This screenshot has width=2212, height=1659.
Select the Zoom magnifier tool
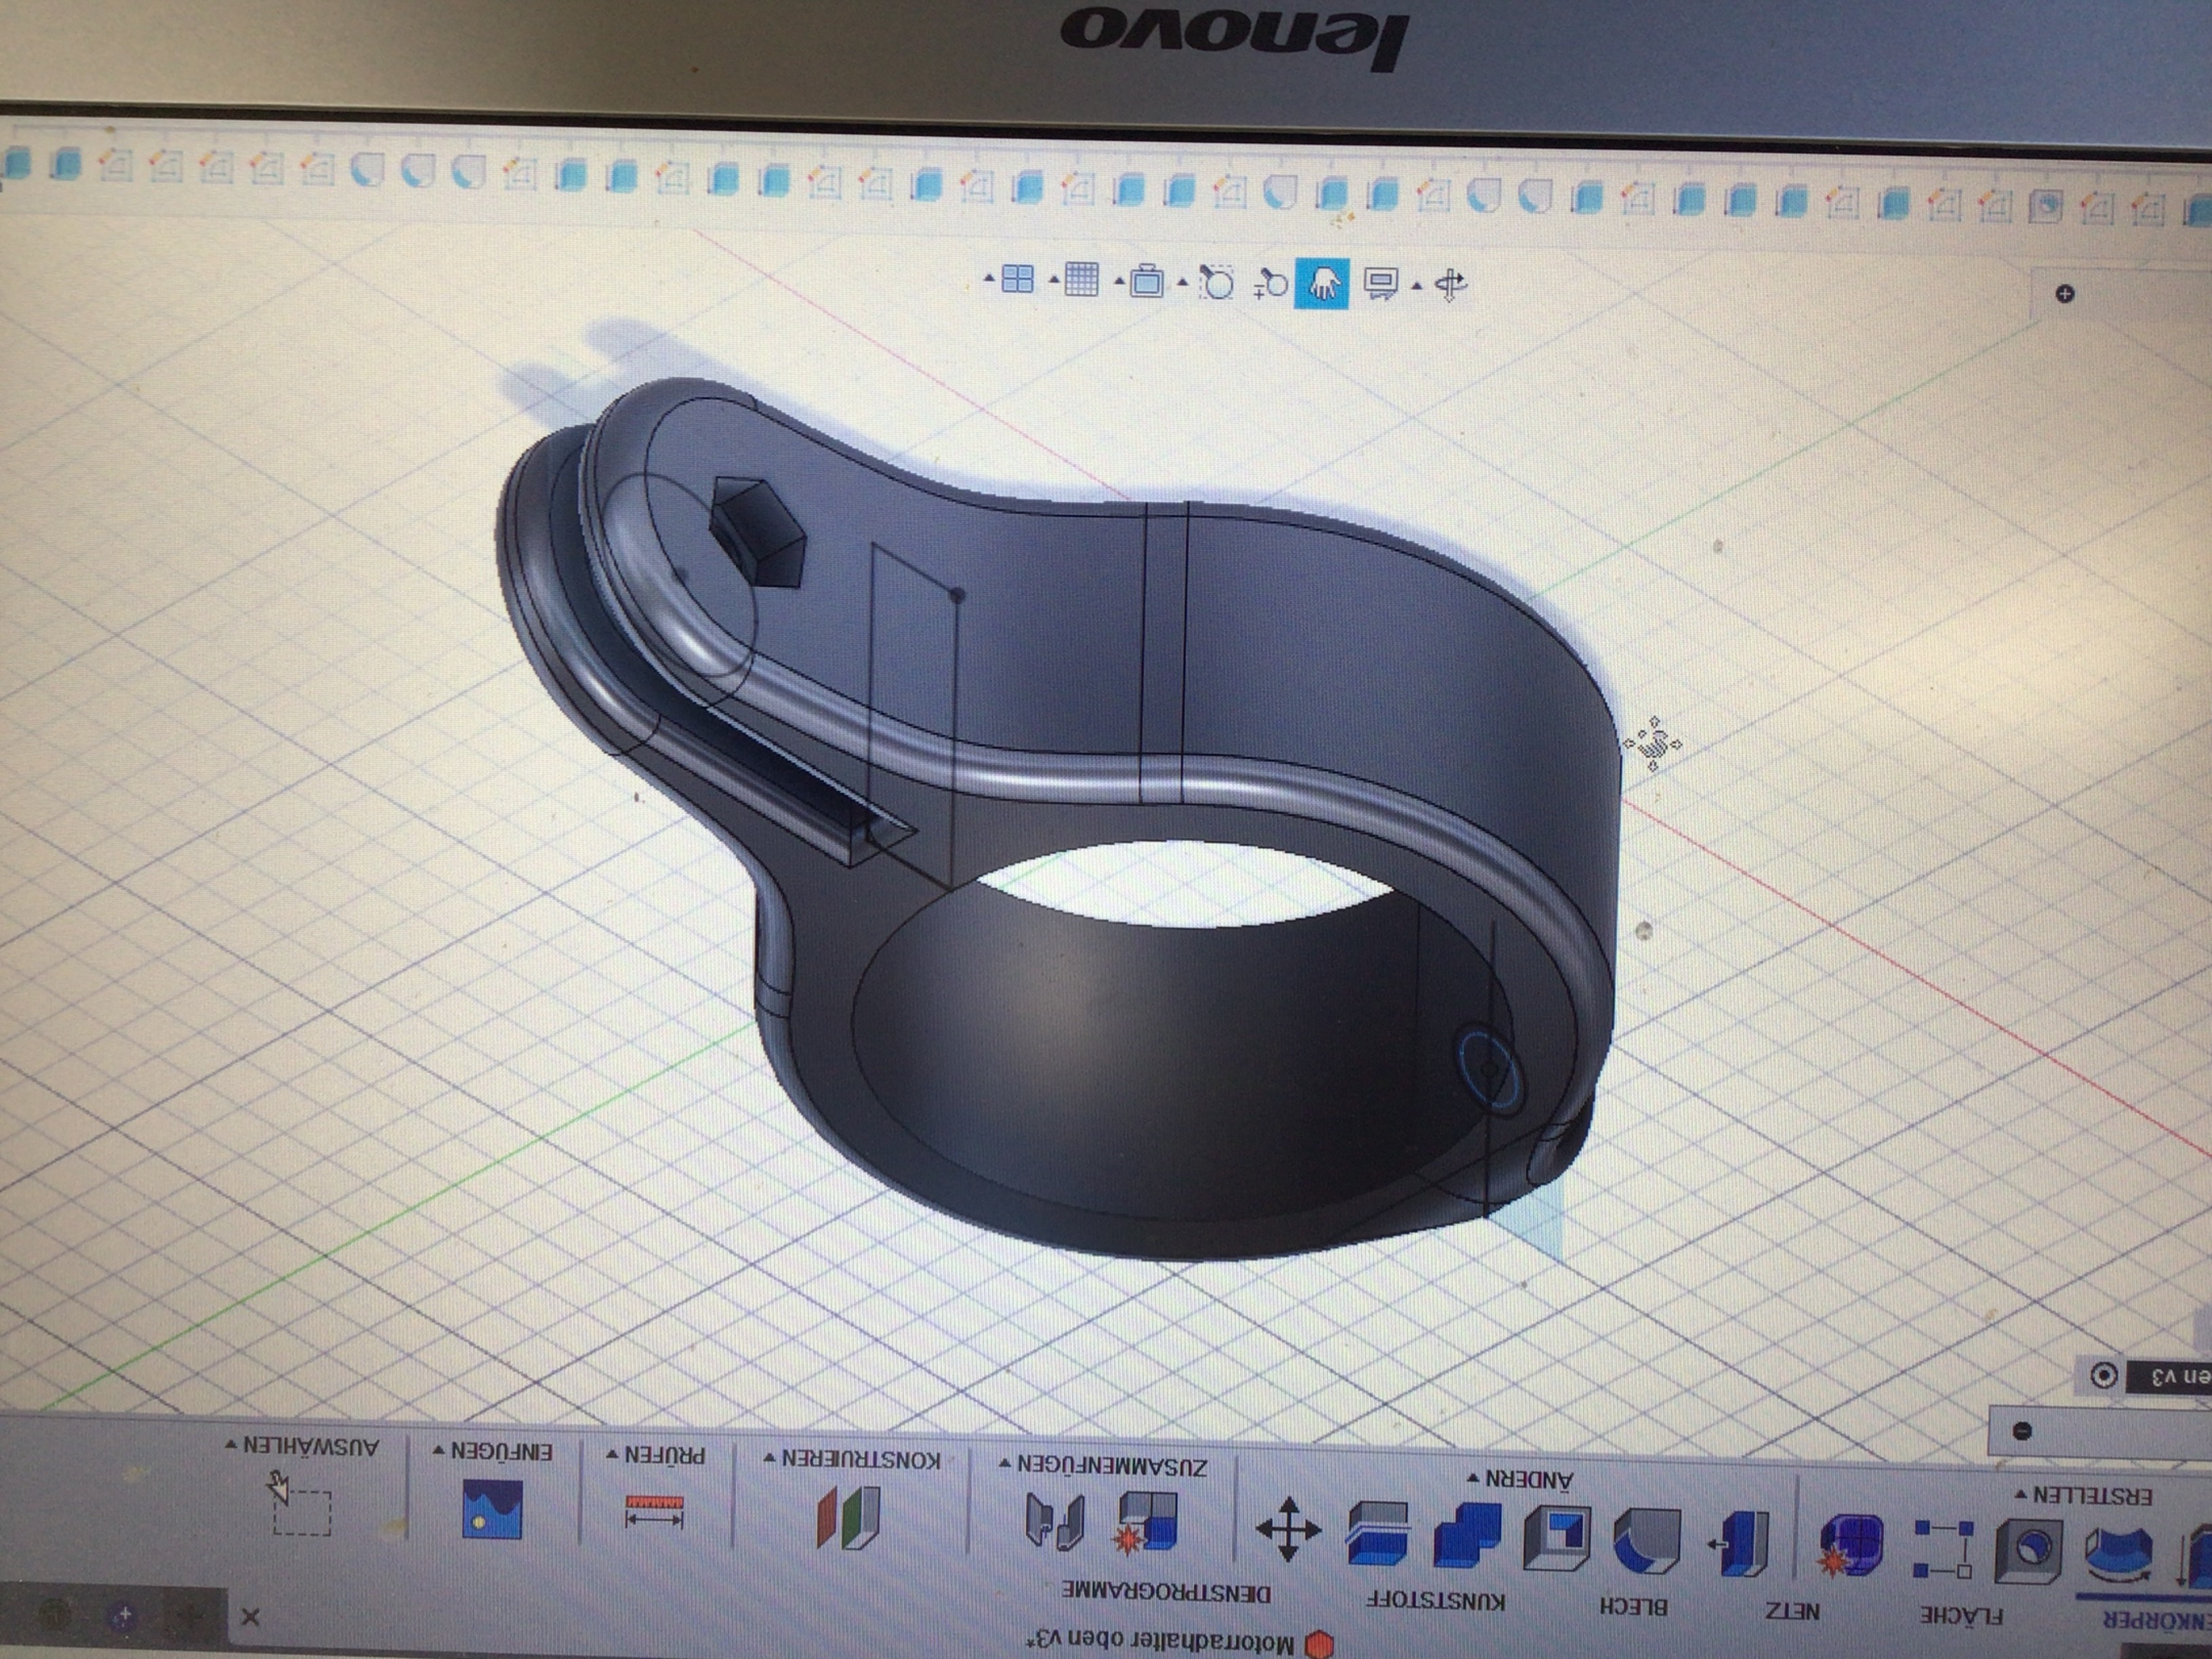point(1270,284)
